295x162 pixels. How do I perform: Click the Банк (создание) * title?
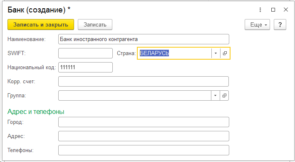(x=39, y=10)
